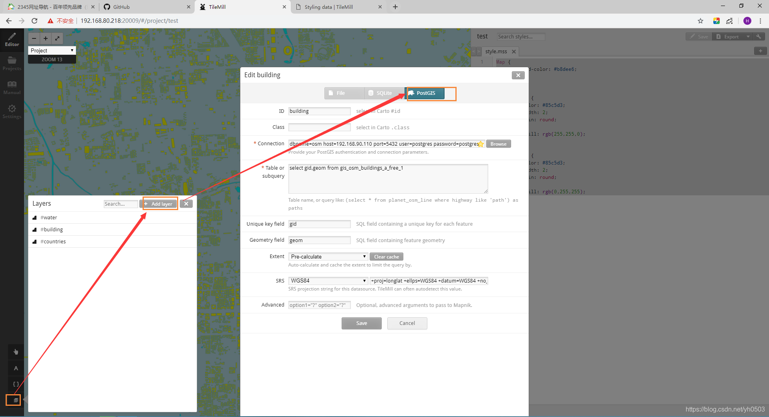Open the Projects section in sidebar
Screen dimensions: 769x417
(12, 64)
